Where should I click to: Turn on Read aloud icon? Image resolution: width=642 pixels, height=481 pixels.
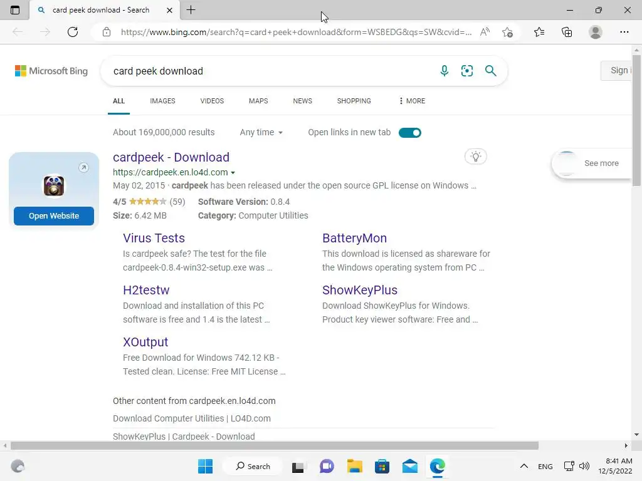pos(485,32)
